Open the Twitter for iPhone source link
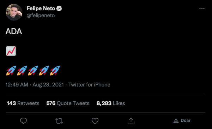This screenshot has width=212, height=129. (x=89, y=85)
